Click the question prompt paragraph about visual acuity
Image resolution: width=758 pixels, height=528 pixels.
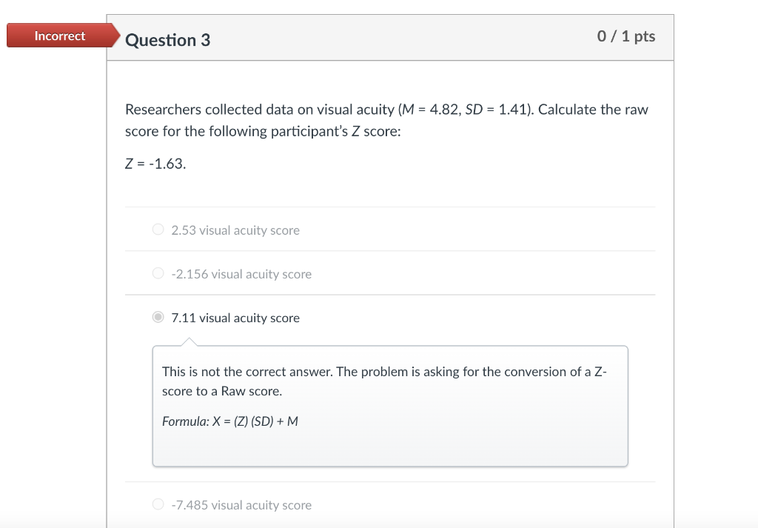point(386,120)
